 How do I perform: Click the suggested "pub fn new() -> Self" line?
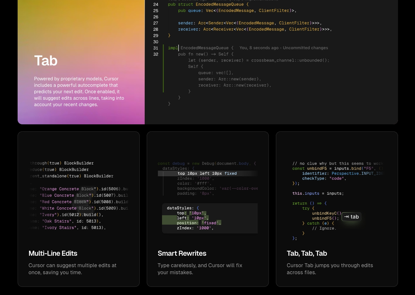206,54
